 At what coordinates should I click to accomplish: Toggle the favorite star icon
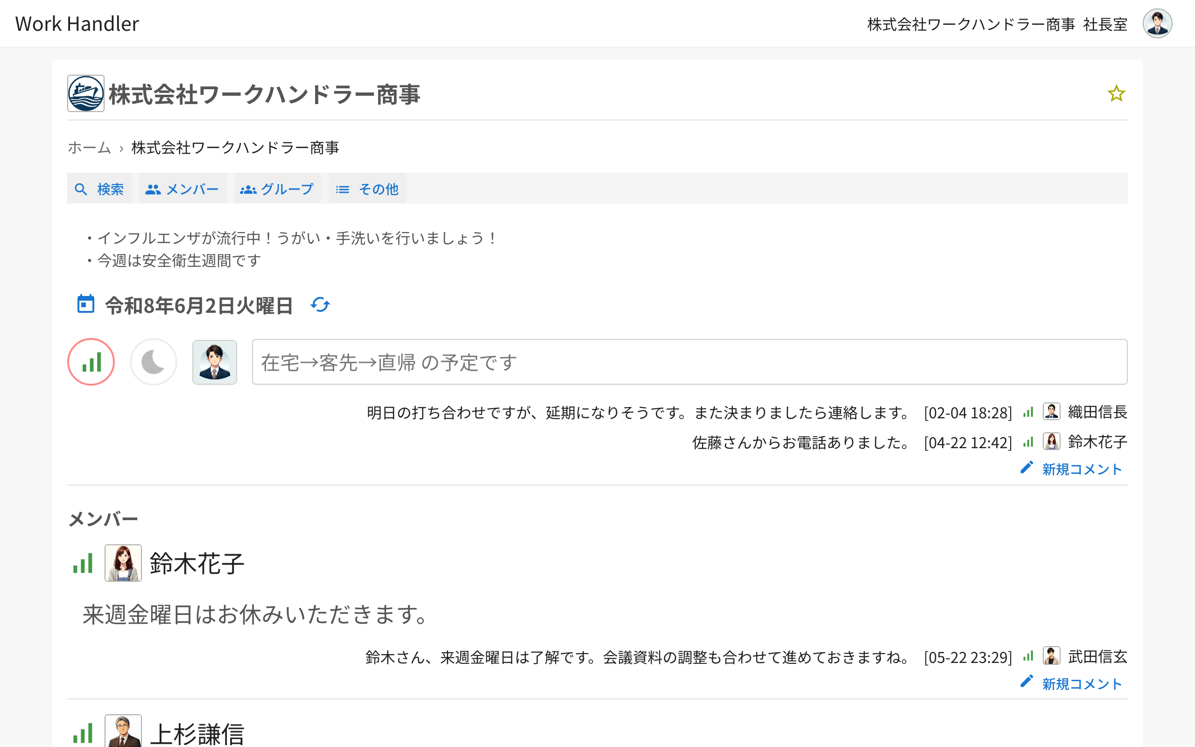[x=1116, y=93]
